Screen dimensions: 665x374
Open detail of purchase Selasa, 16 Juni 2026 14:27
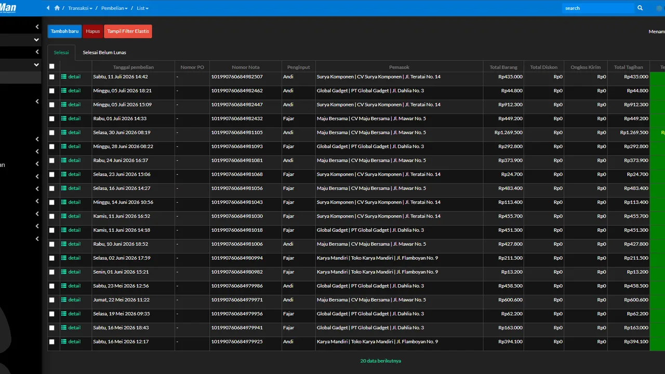pos(71,189)
